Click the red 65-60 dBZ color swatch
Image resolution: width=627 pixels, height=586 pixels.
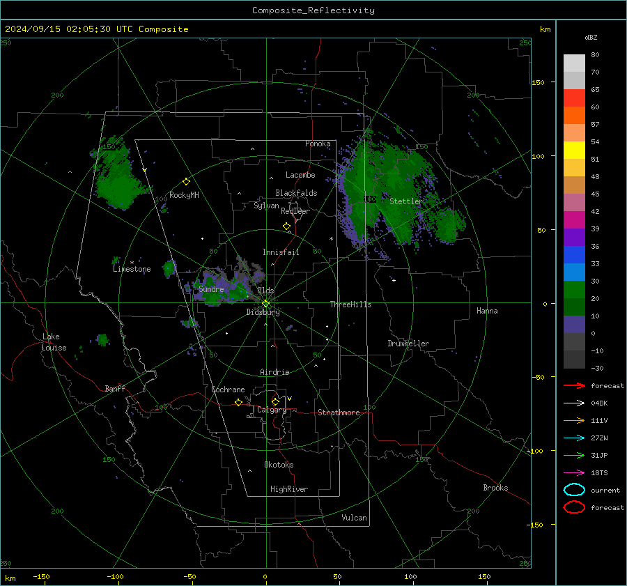click(574, 98)
